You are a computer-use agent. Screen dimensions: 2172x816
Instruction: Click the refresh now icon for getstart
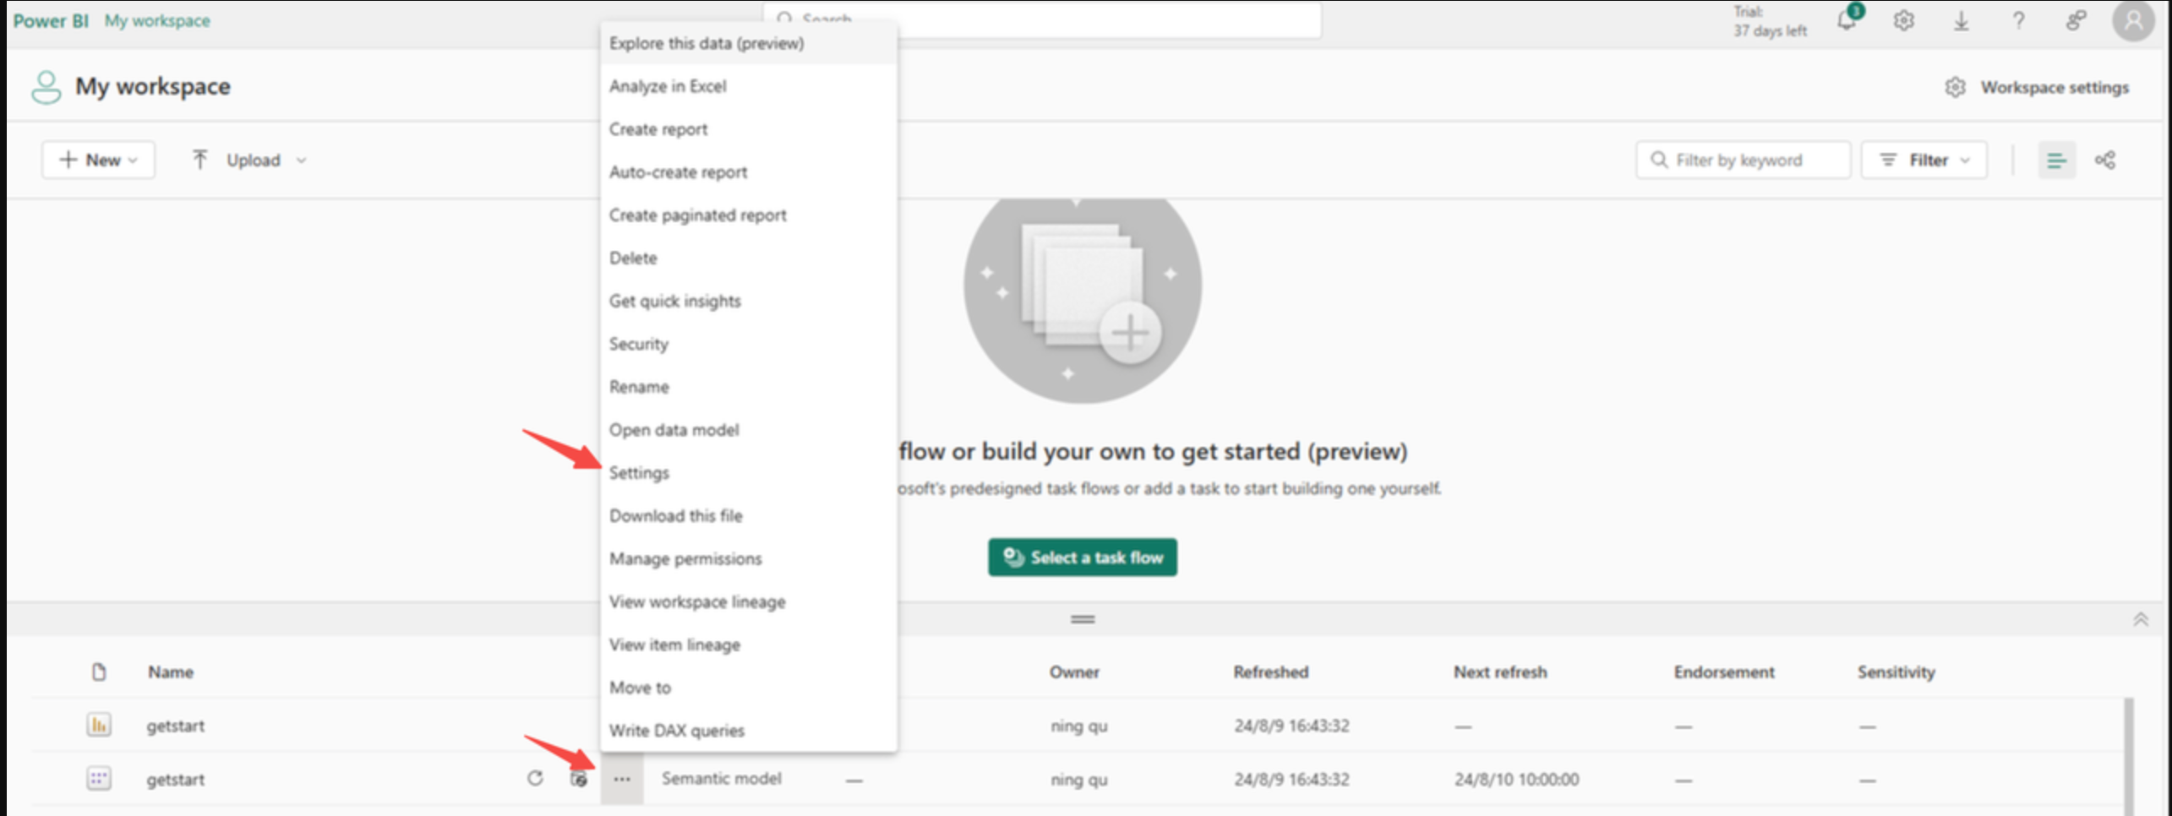click(535, 778)
